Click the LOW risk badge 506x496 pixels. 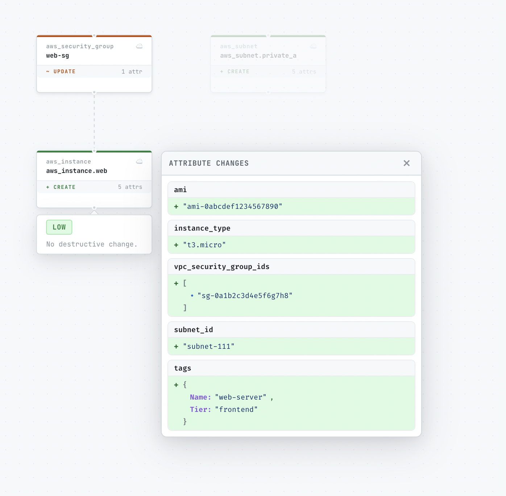pyautogui.click(x=59, y=227)
